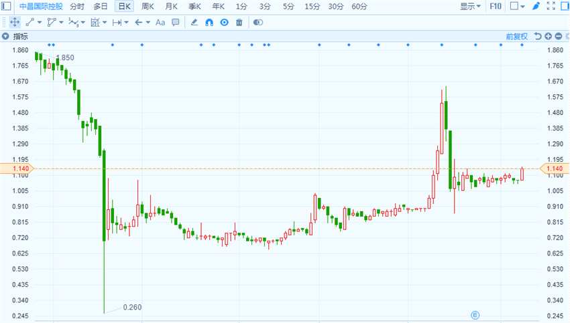The width and height of the screenshot is (570, 323).
Task: Click the 1.140 current price tag on right axis
Action: pos(555,169)
